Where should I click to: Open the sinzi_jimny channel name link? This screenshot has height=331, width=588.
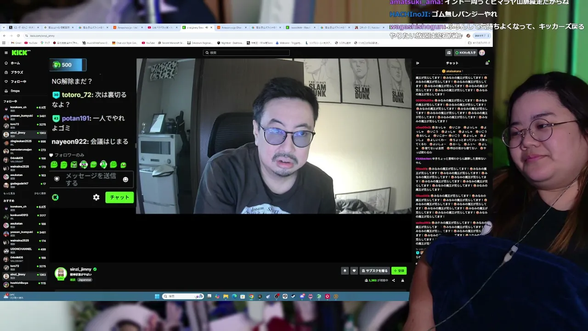point(80,269)
